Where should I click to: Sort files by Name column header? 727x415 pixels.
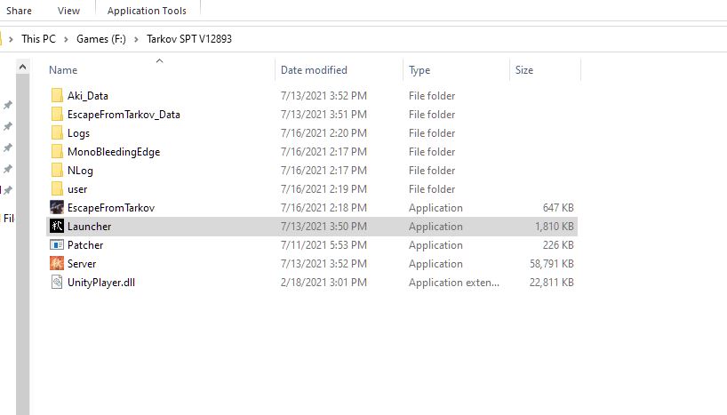63,70
